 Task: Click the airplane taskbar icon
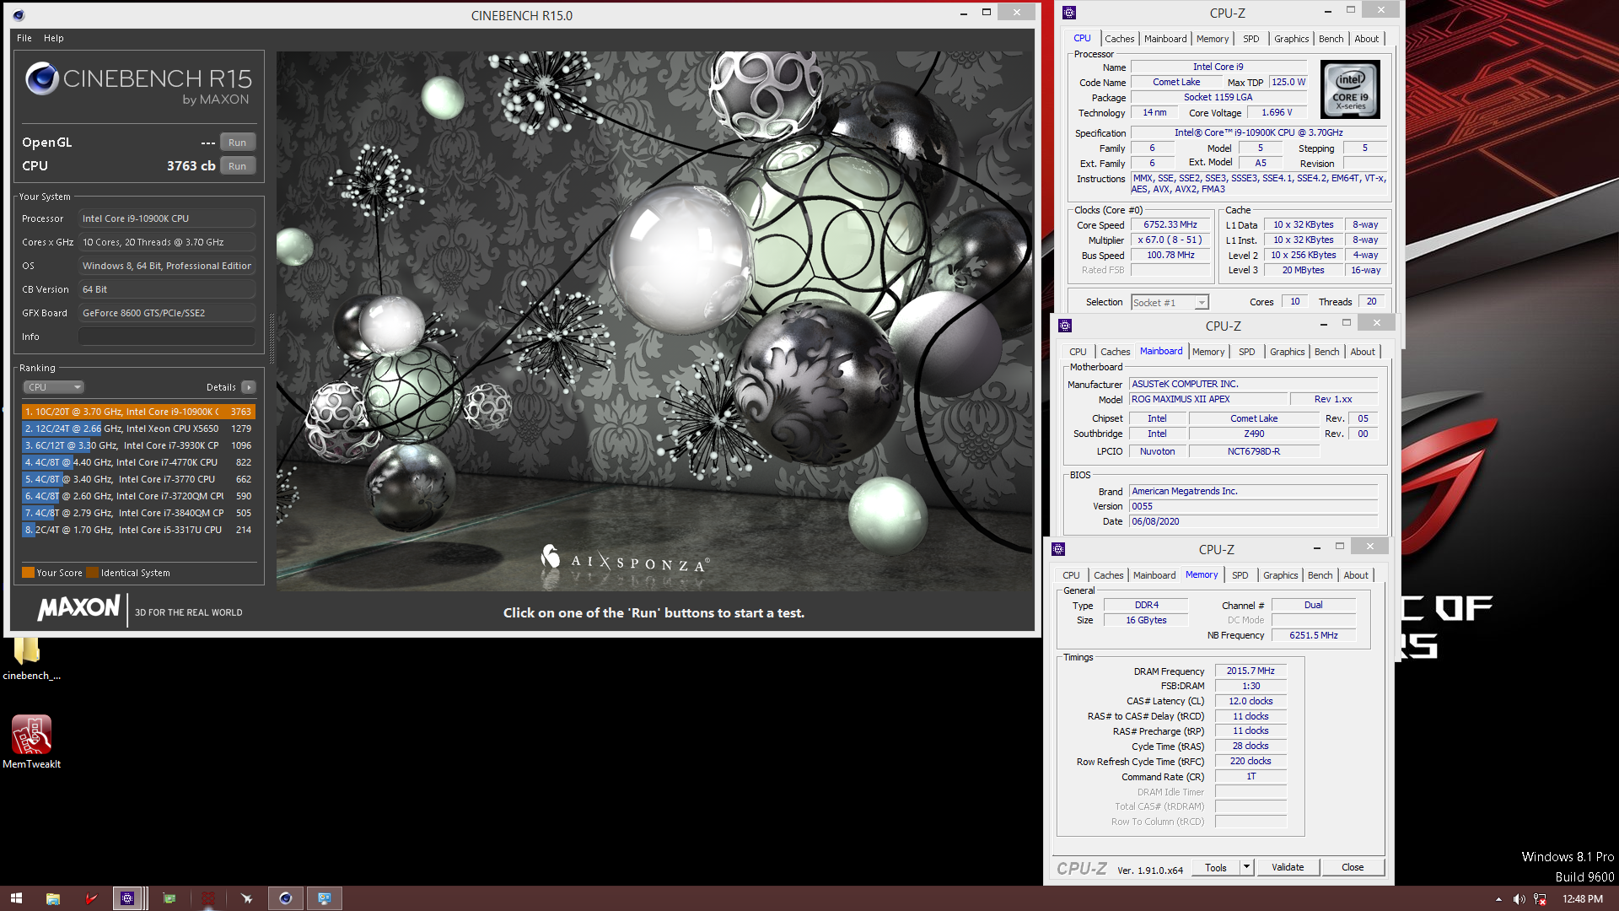pos(247,898)
